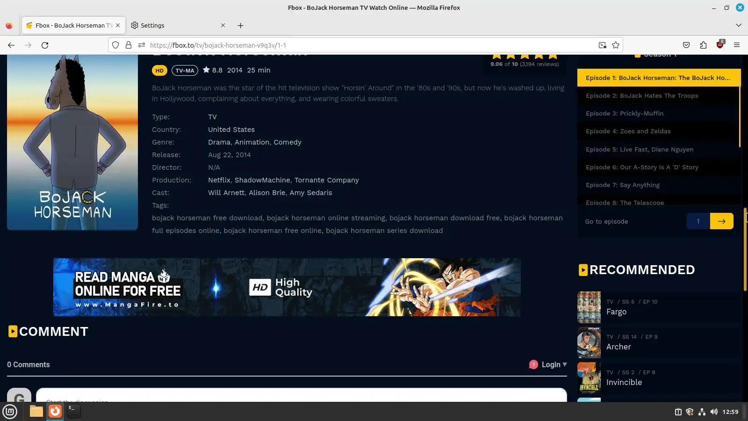
Task: Open the clipboard tray icon
Action: coord(678,412)
